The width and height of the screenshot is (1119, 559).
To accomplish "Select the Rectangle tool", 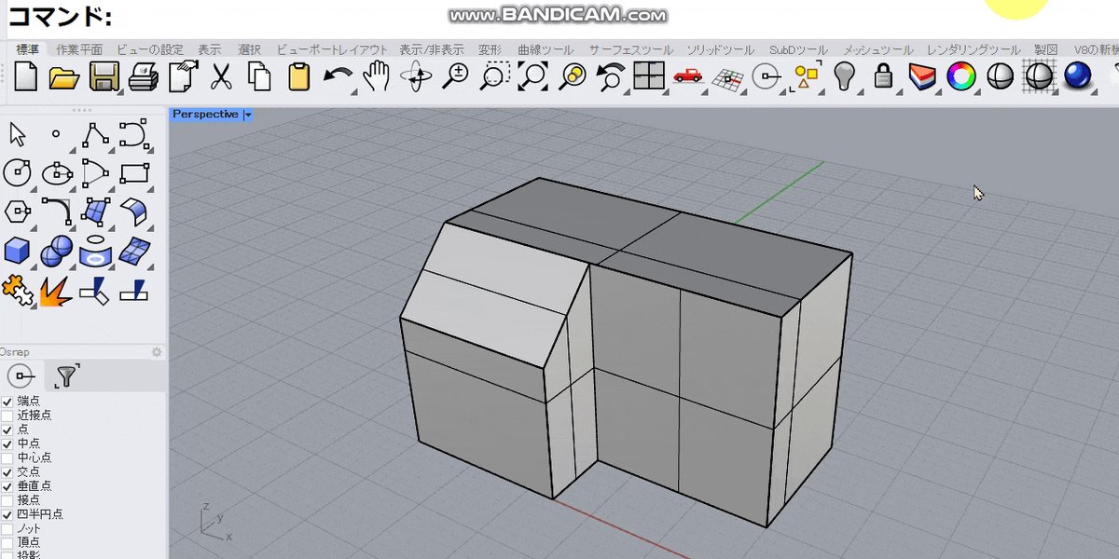I will (x=134, y=172).
